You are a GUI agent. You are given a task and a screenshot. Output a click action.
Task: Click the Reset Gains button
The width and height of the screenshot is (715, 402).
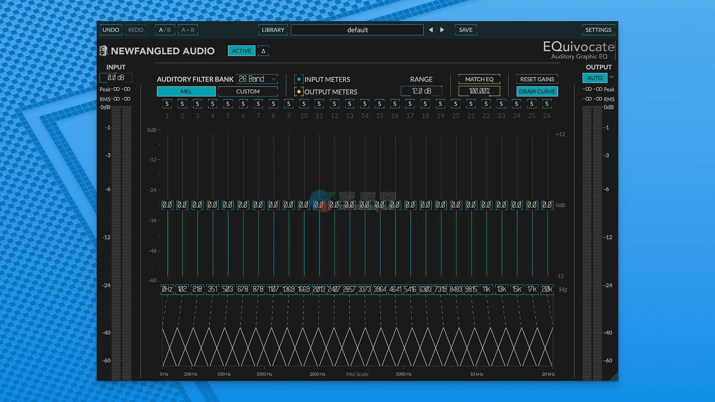pos(537,79)
